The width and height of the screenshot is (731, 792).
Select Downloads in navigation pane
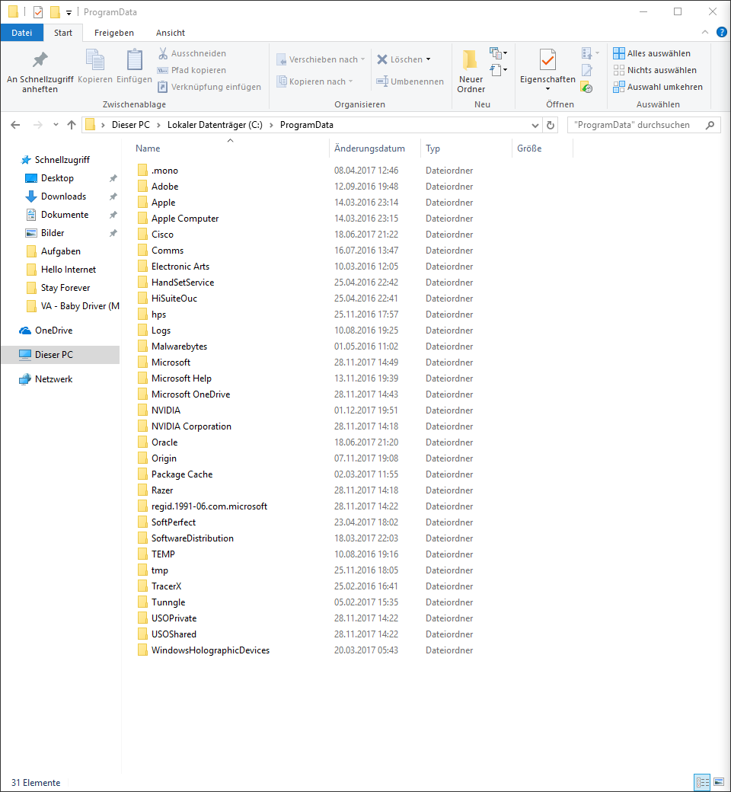tap(64, 196)
